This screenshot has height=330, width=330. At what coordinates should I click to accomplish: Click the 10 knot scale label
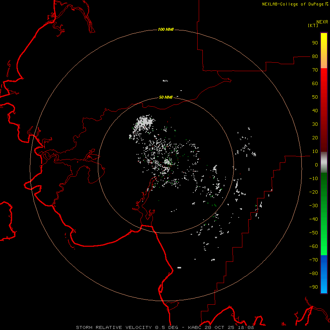point(315,151)
